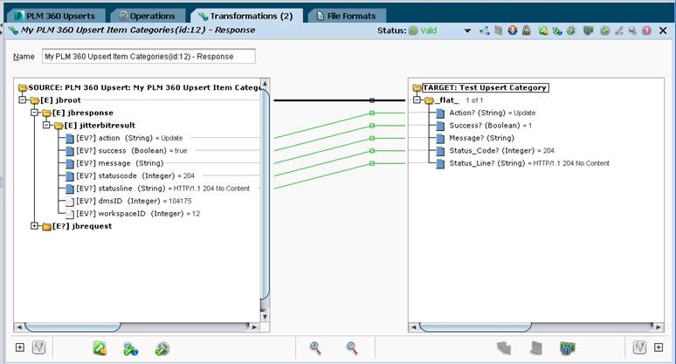This screenshot has height=364, width=676.
Task: Click the wrench icon in bottom-left toolbar
Action: click(x=162, y=347)
